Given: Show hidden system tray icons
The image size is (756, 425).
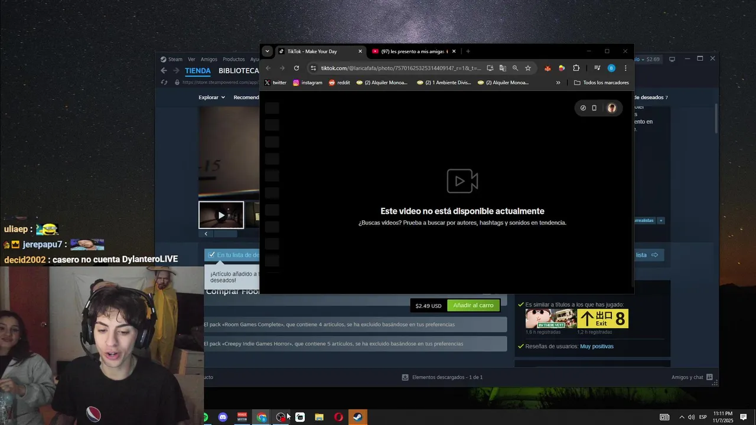Looking at the screenshot, I should click(682, 417).
